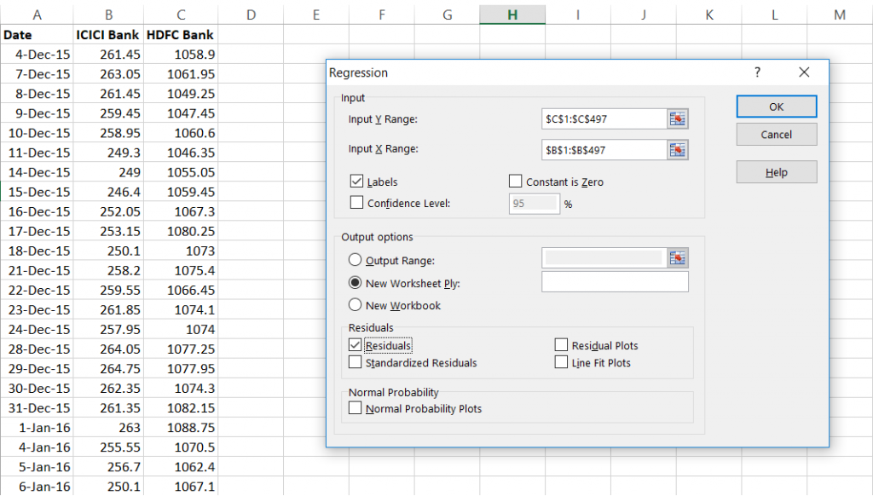Click the New Worksheet Ply name field
Image resolution: width=873 pixels, height=496 pixels.
(615, 281)
